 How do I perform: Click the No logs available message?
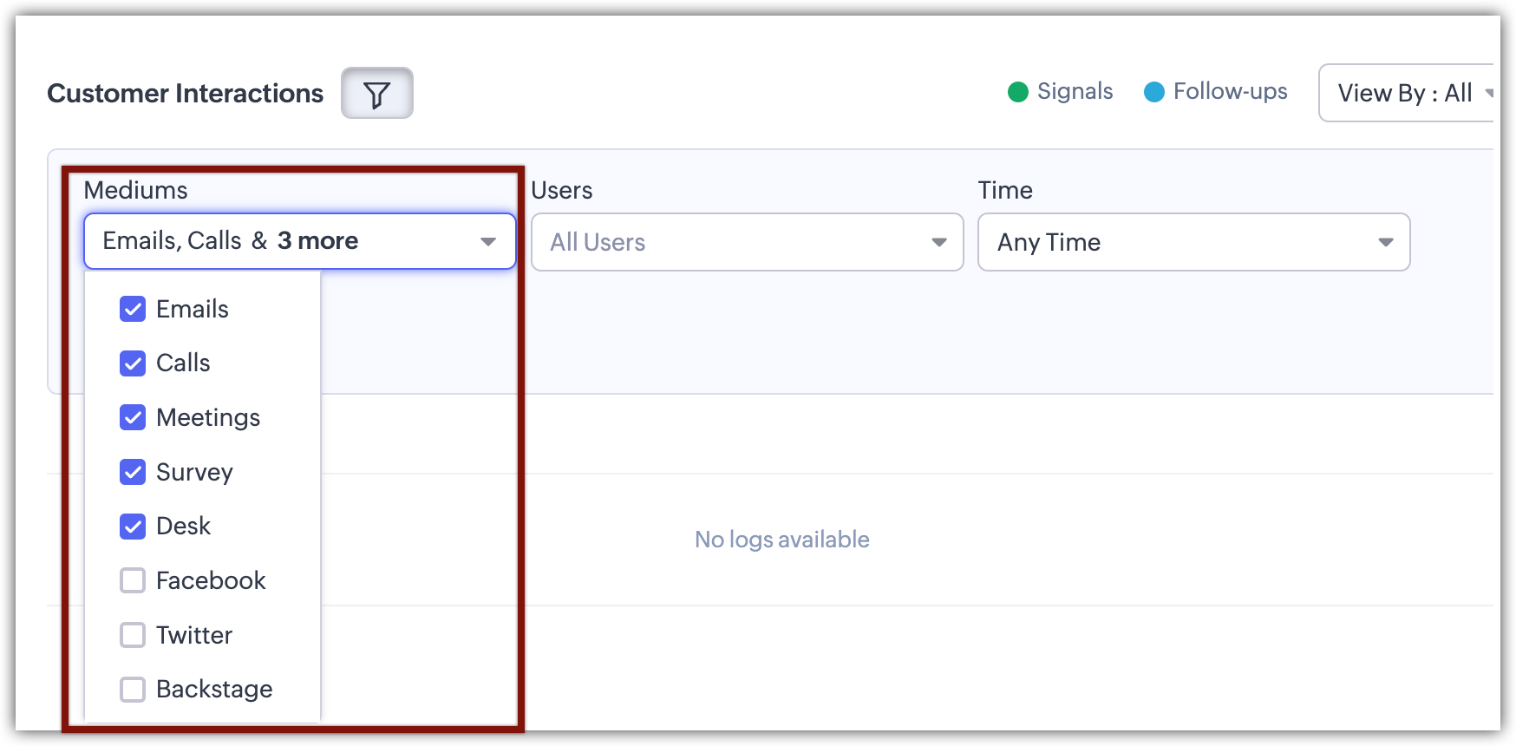pyautogui.click(x=781, y=540)
